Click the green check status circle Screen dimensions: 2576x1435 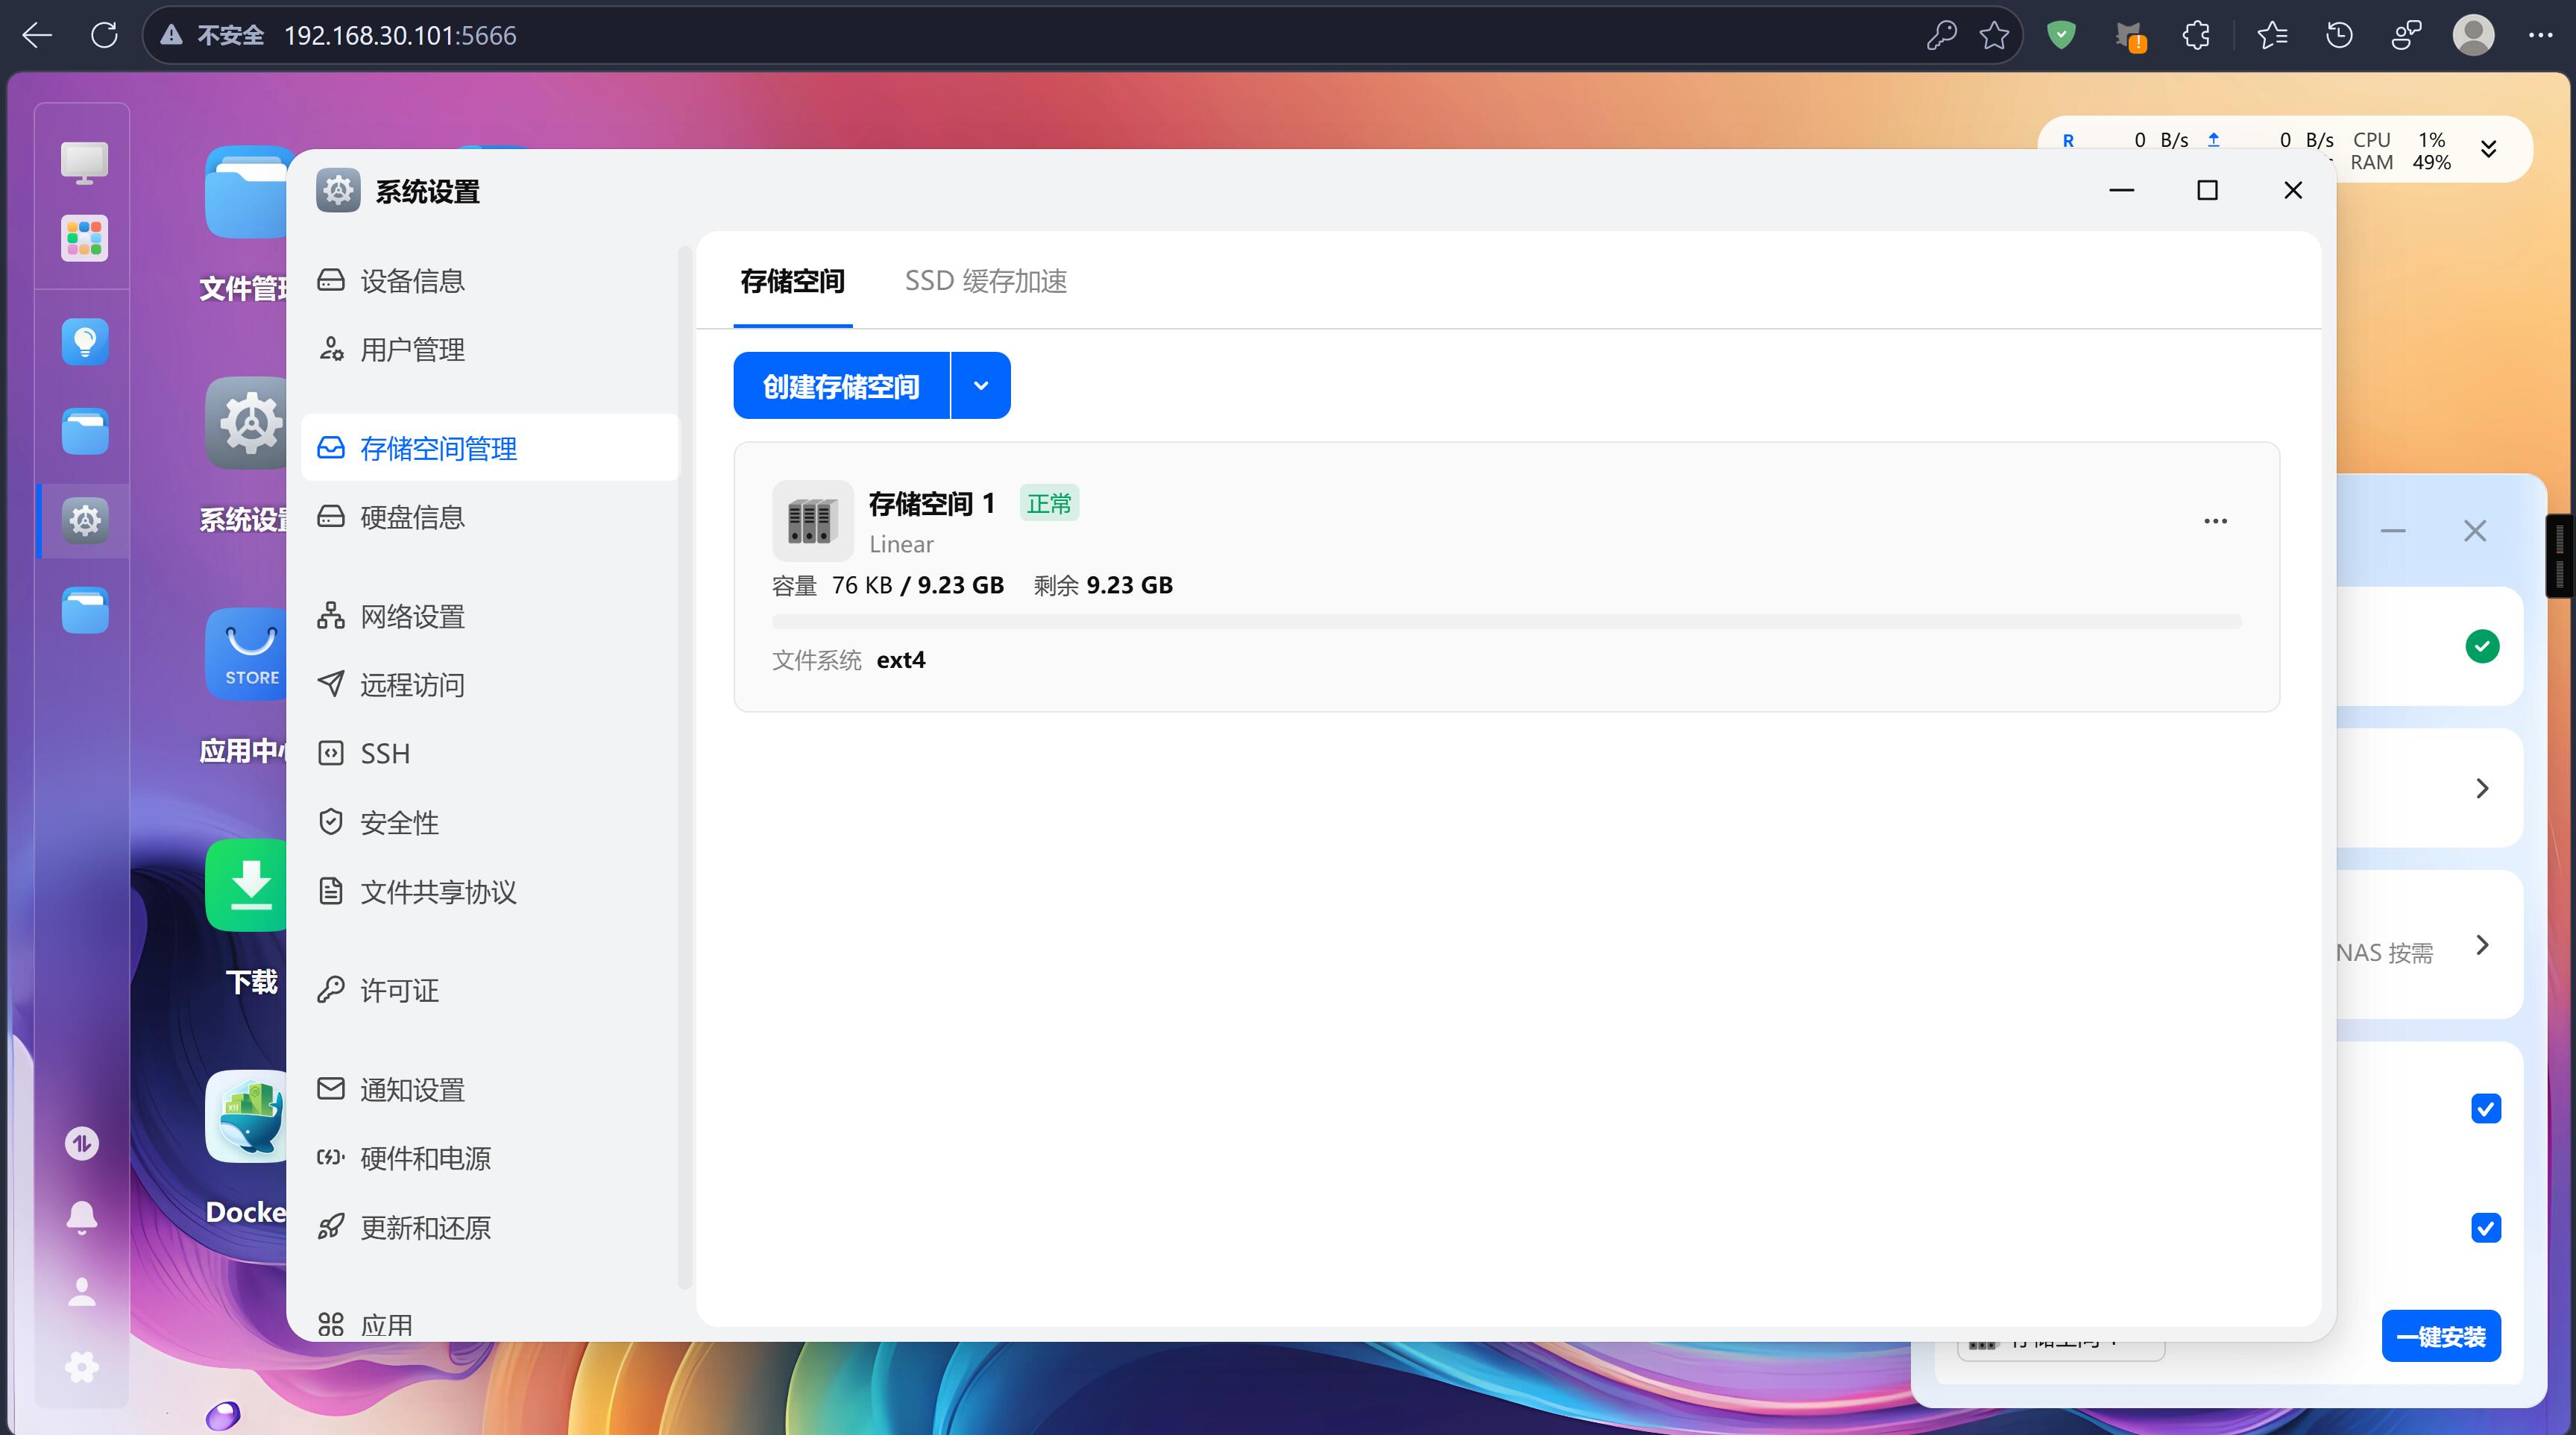coord(2482,646)
